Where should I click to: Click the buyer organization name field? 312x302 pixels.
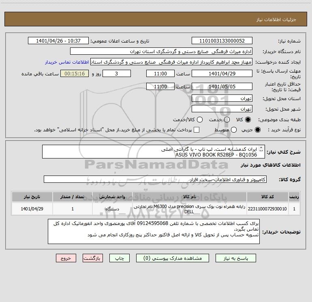tap(161, 51)
